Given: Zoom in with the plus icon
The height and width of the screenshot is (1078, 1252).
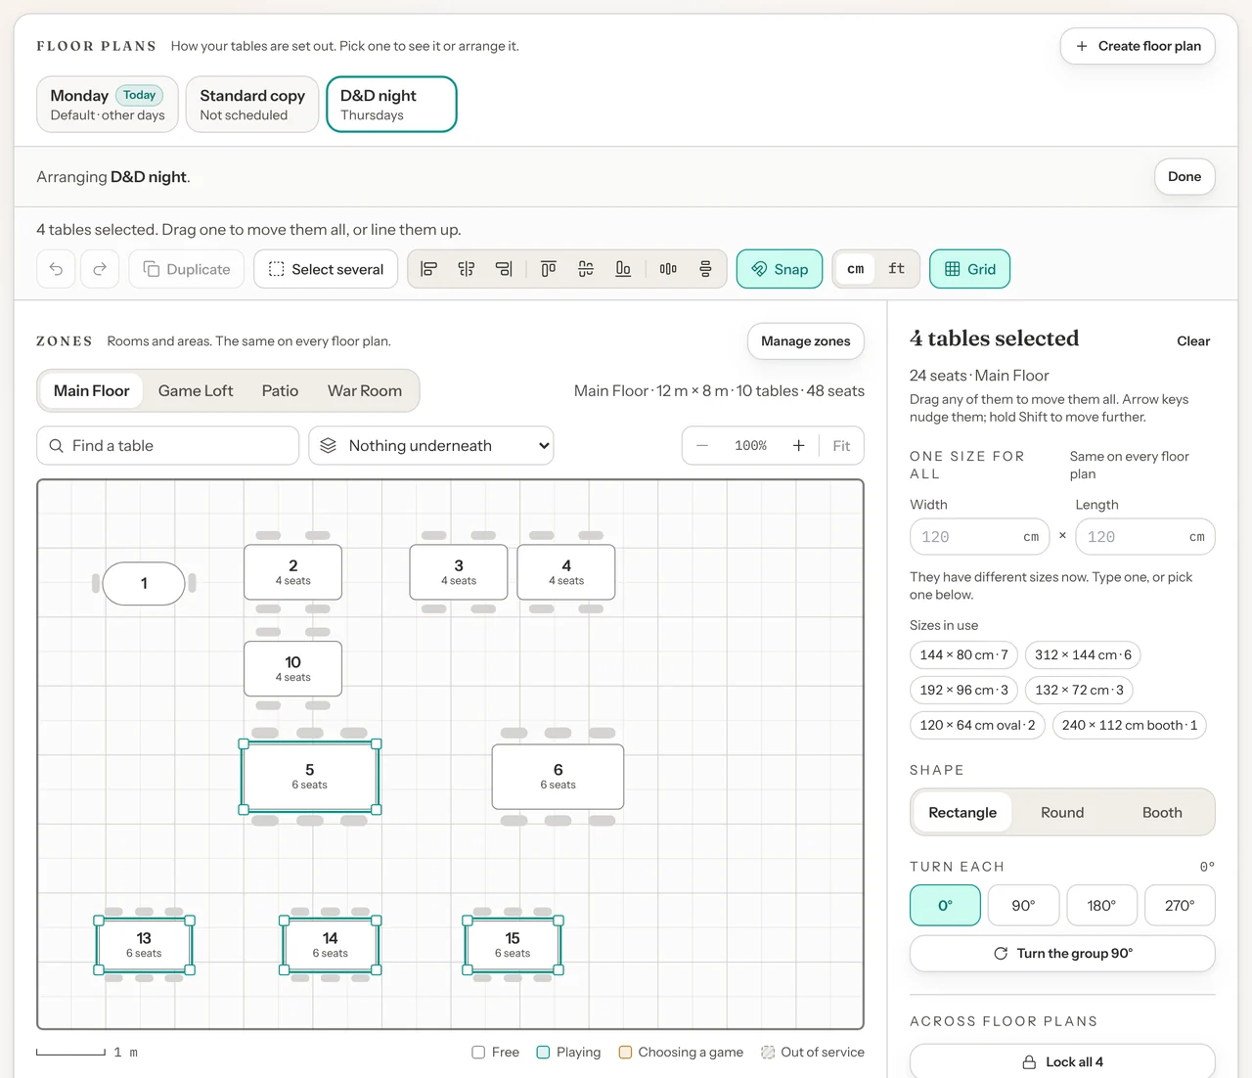Looking at the screenshot, I should click(799, 446).
